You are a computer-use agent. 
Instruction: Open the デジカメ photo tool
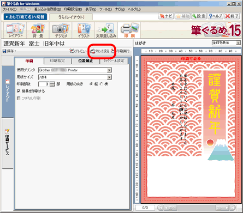(x=61, y=31)
